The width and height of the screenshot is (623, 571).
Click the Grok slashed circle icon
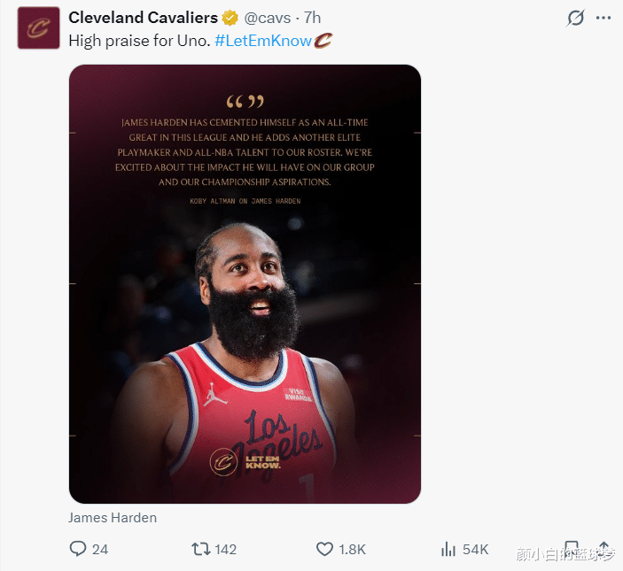[x=575, y=18]
